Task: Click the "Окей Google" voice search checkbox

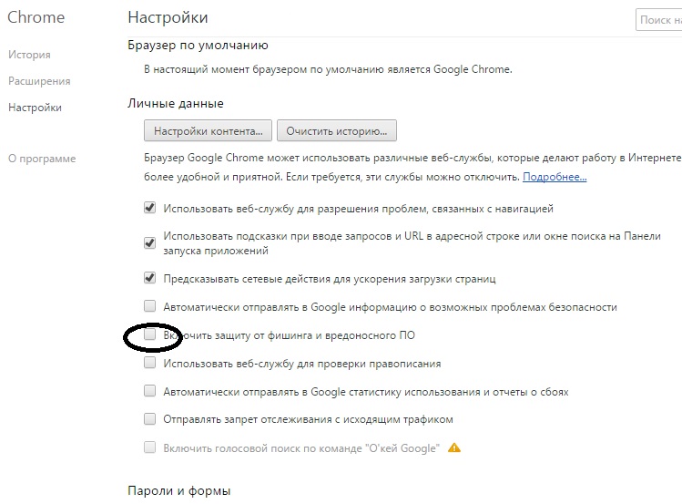Action: pos(149,447)
